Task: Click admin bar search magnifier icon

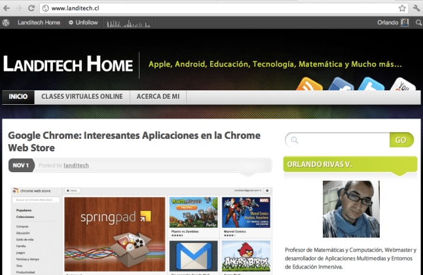Action: coord(416,22)
